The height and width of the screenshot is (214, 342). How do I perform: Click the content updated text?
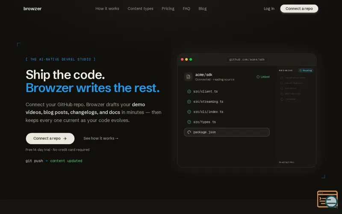click(x=66, y=161)
